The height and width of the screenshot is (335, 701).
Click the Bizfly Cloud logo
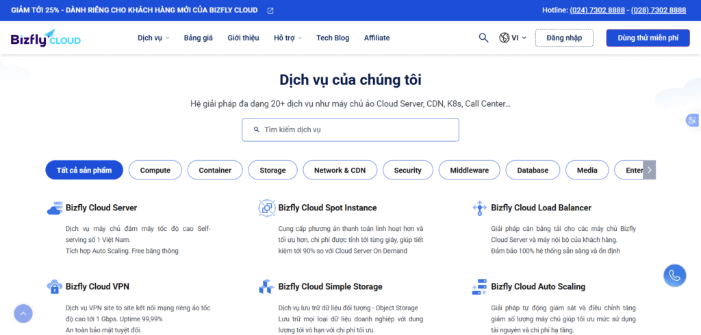point(45,38)
